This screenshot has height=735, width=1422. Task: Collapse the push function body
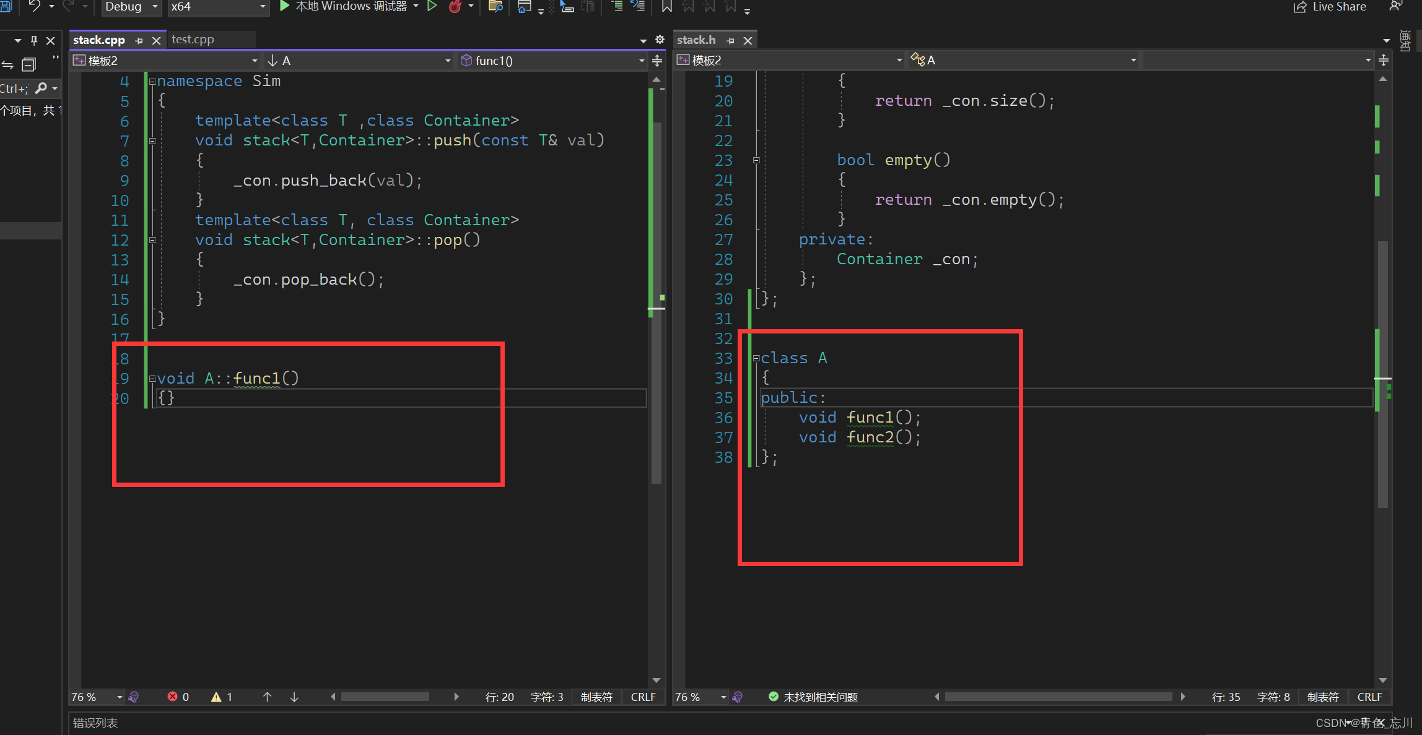click(x=152, y=141)
